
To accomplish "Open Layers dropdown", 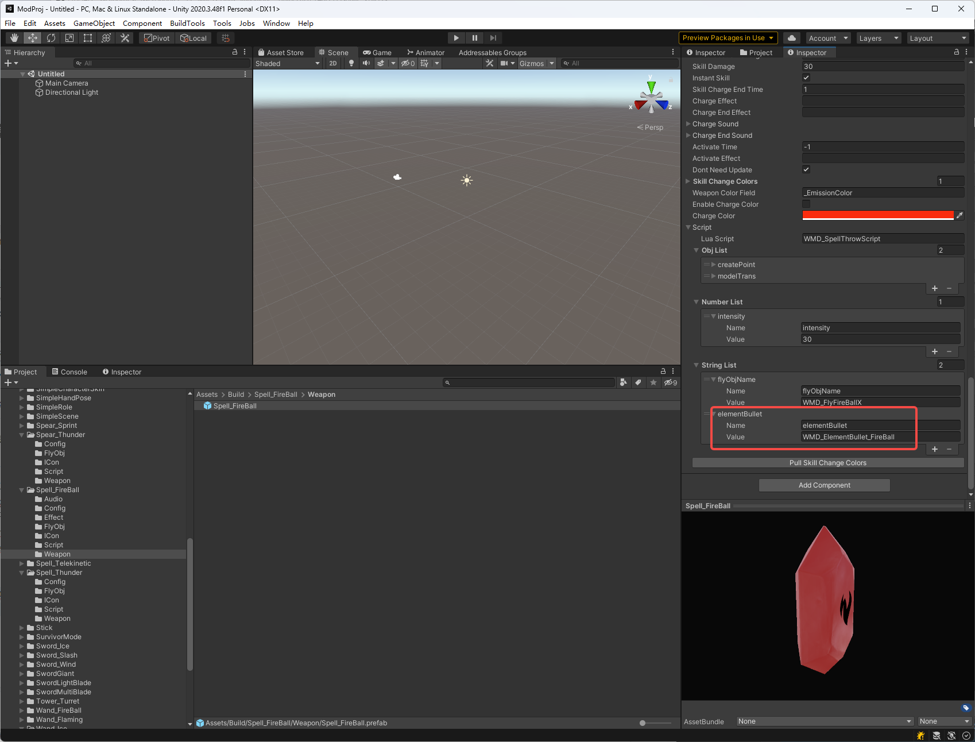I will click(x=879, y=38).
